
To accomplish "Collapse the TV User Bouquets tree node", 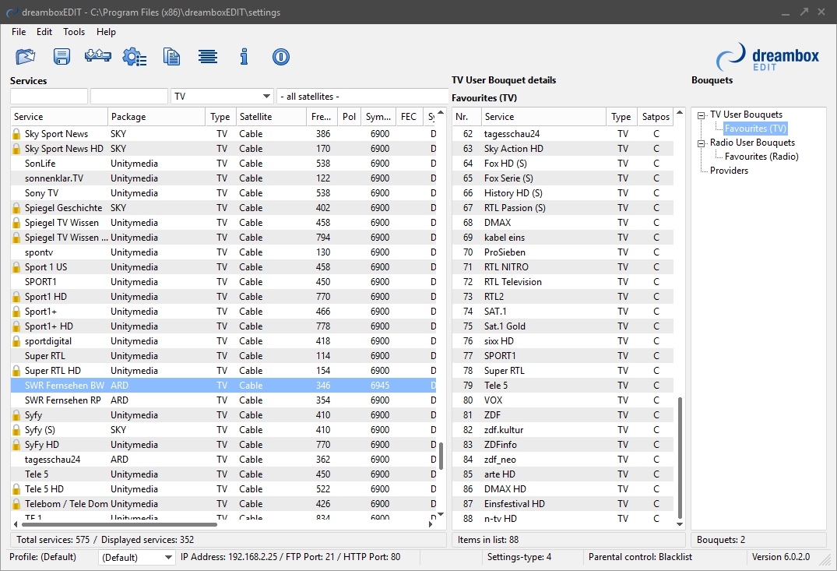I will click(701, 115).
